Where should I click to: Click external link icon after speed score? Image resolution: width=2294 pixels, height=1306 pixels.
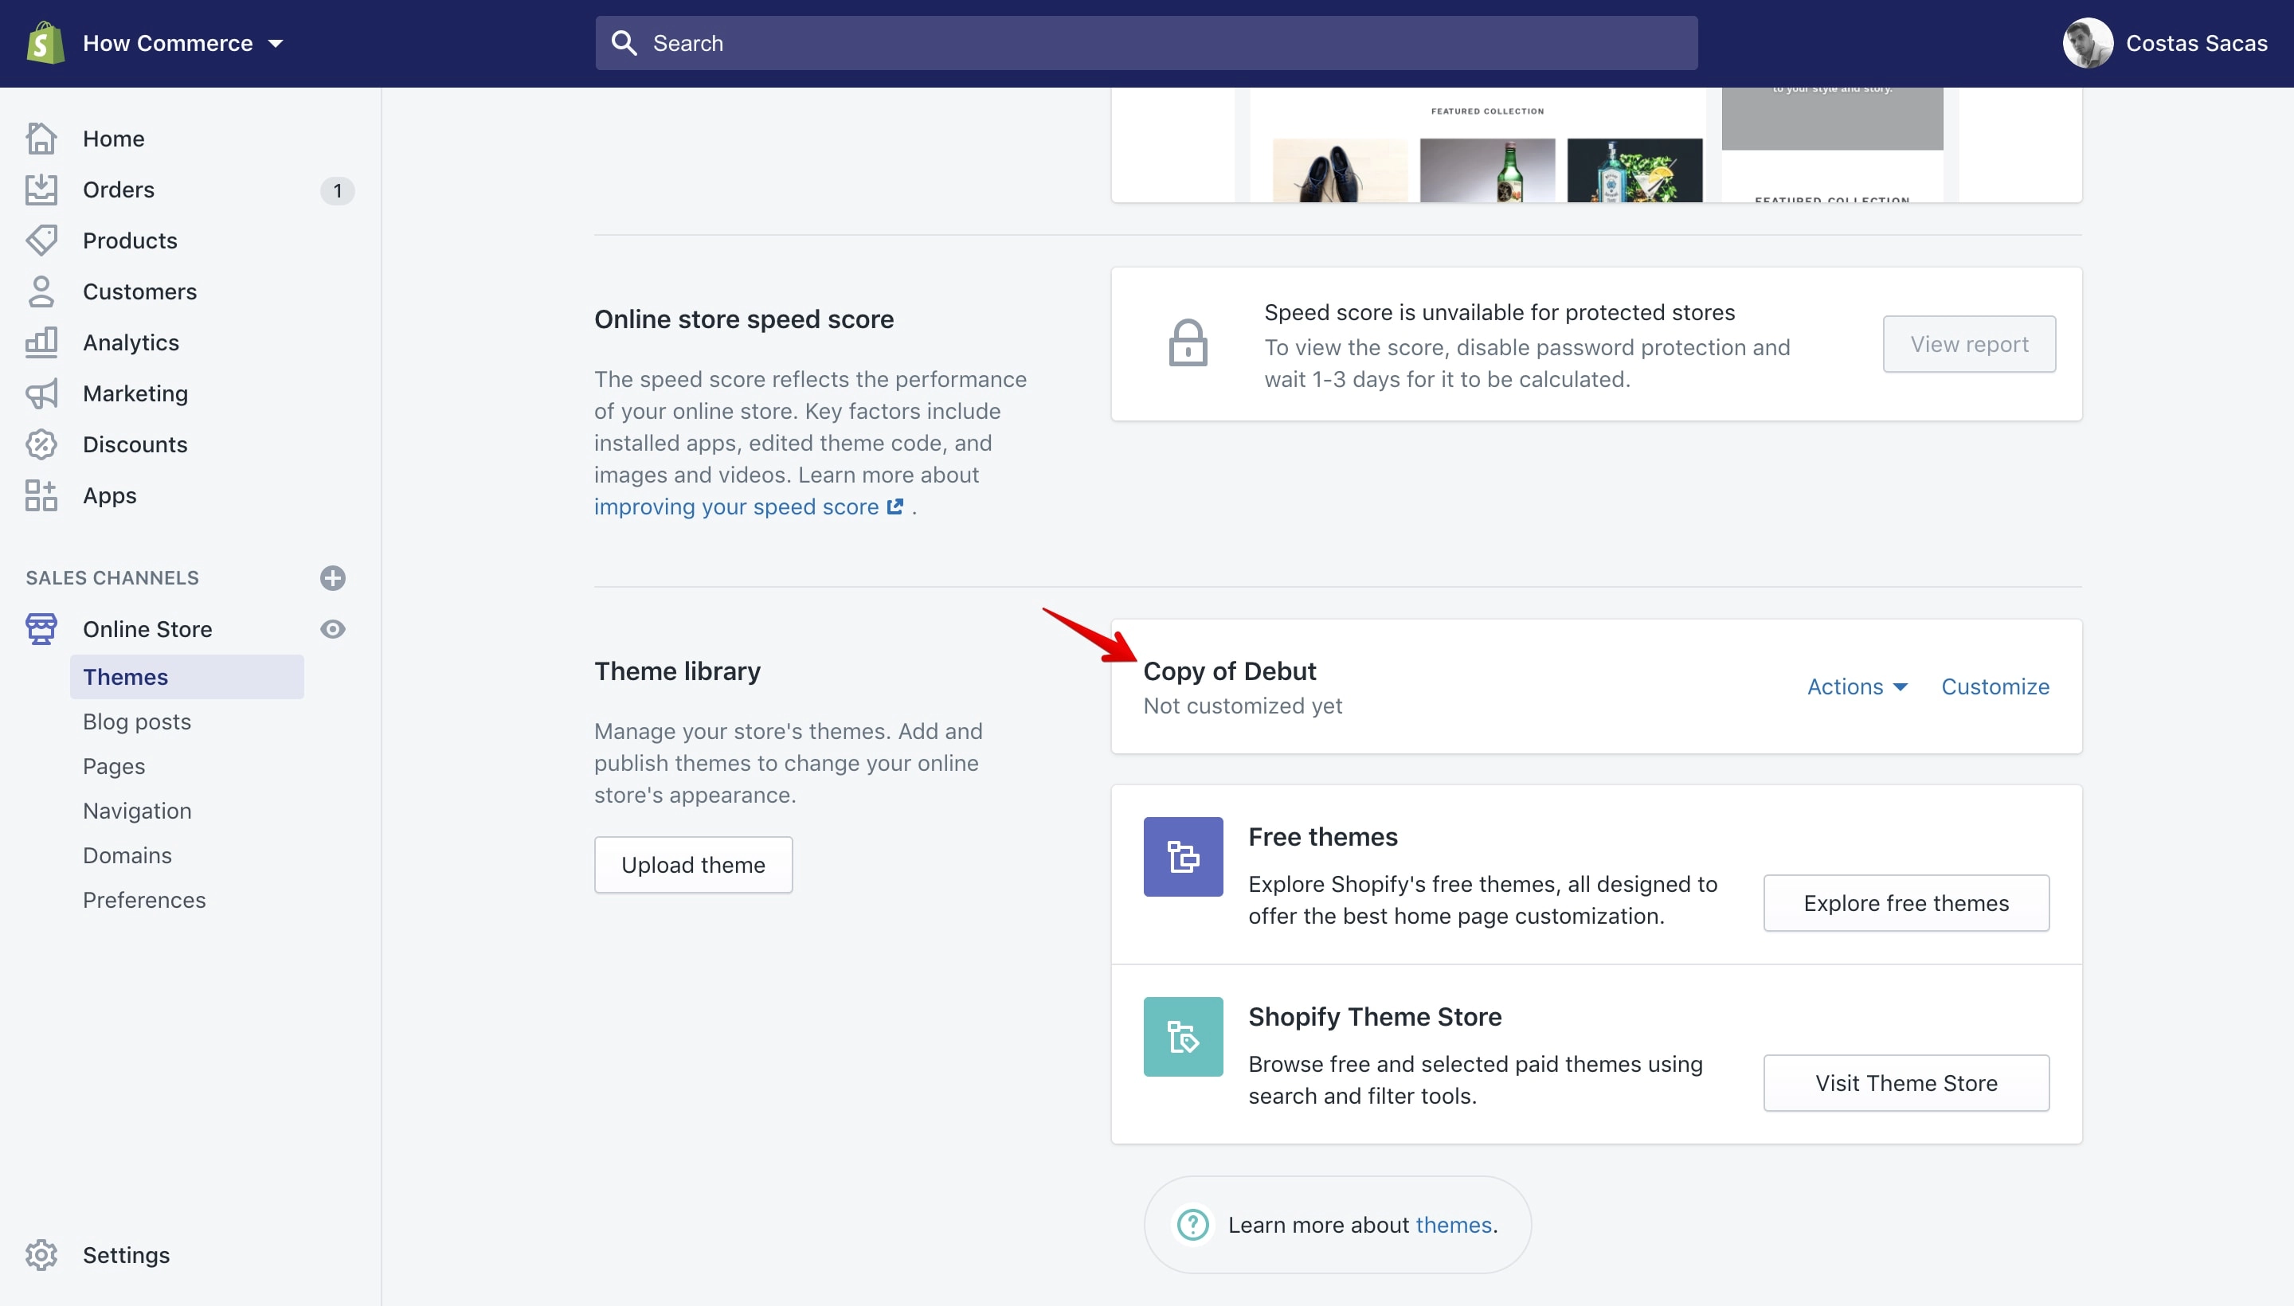895,506
